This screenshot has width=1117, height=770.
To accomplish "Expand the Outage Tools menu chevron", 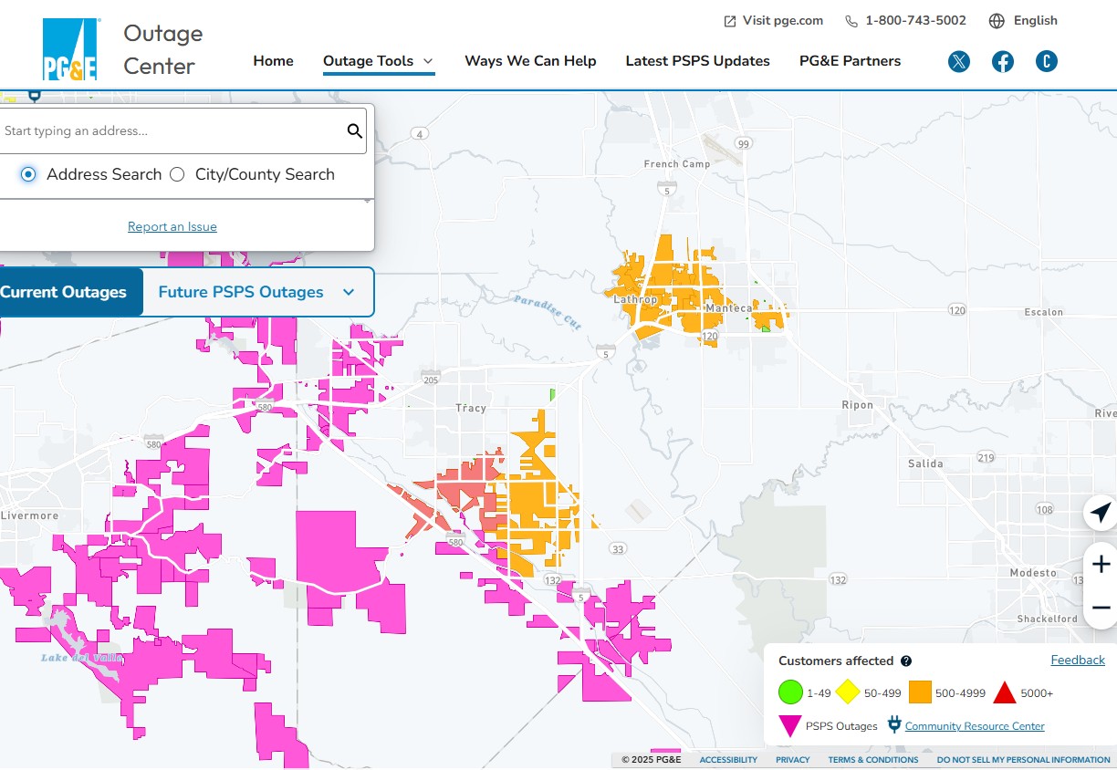I will (428, 61).
